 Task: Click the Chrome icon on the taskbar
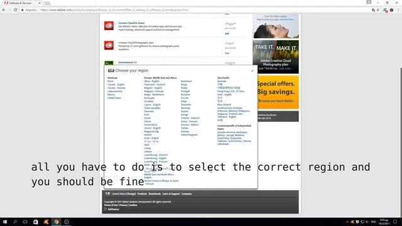(x=56, y=222)
